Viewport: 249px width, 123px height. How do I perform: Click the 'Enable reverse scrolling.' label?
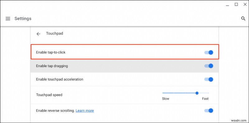point(55,111)
